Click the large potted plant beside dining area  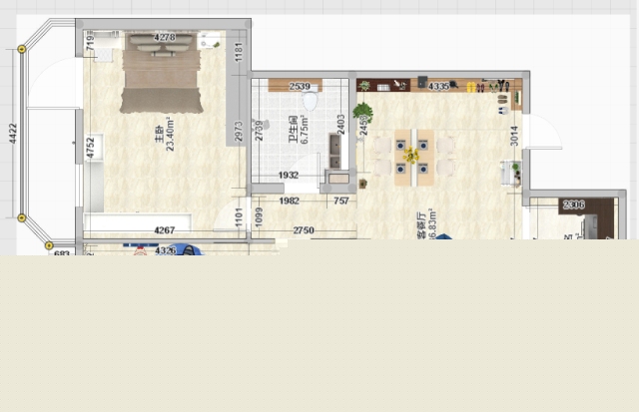(363, 112)
